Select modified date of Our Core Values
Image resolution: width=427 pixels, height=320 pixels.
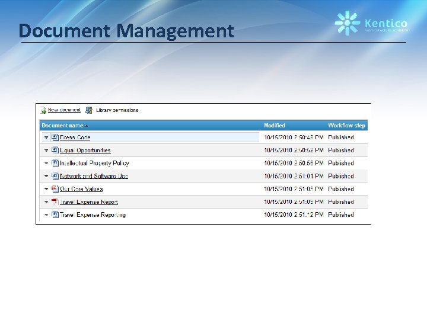click(294, 189)
